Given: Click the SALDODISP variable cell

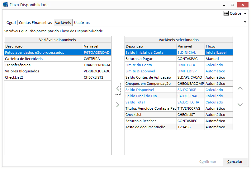Looking at the screenshot, I should (191, 90).
